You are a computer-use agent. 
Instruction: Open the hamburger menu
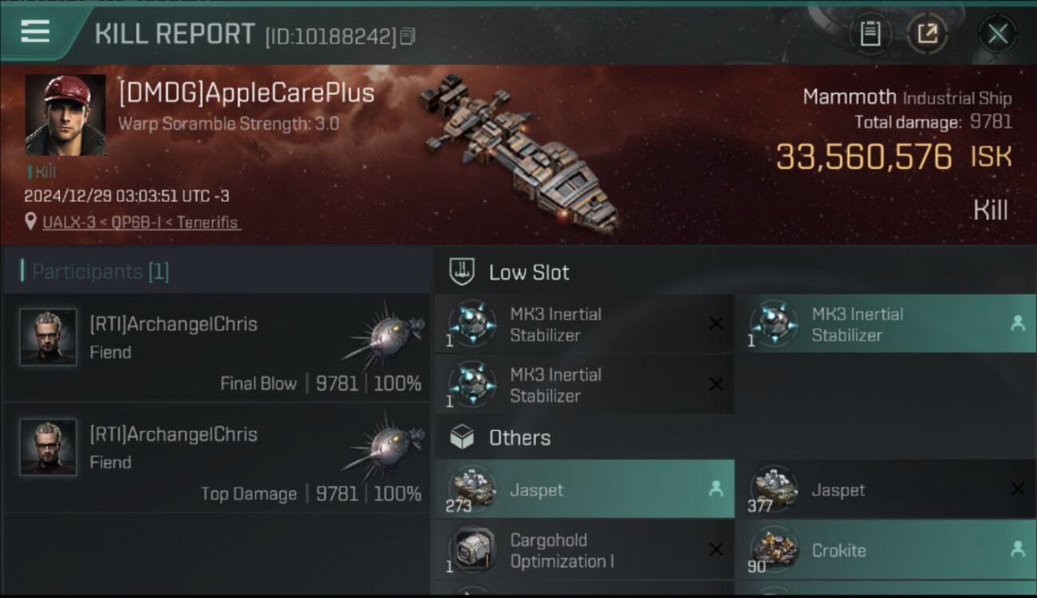pos(35,32)
